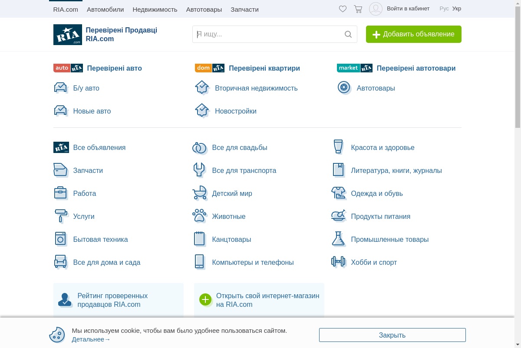Screen dimensions: 521x348
Task: Click the briefcase icon for Работа
Action: click(61, 193)
